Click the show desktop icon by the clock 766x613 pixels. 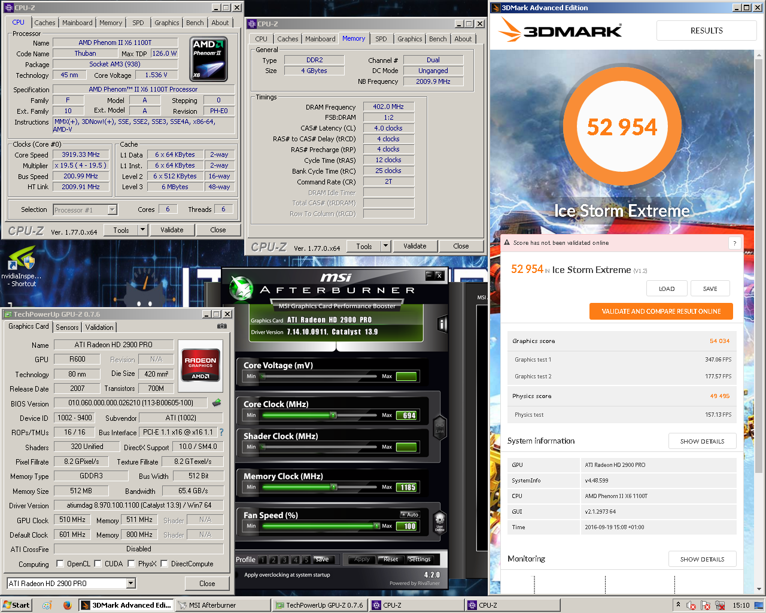(759, 605)
